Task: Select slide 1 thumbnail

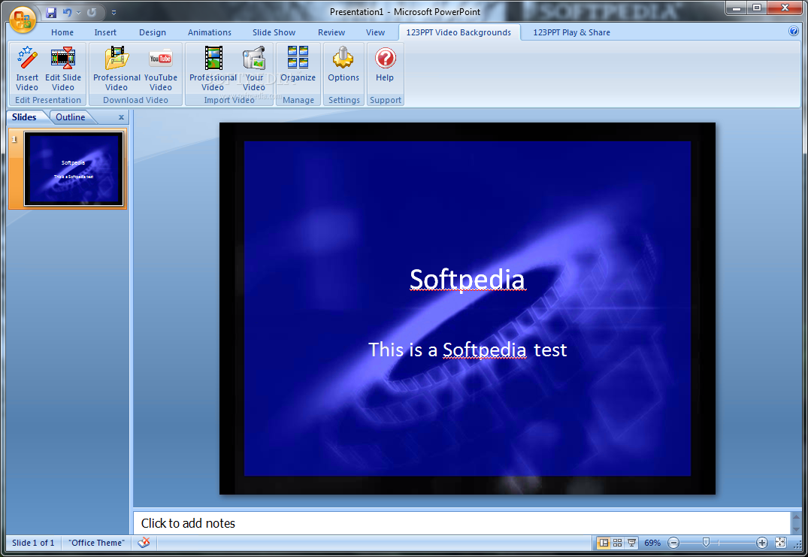Action: [74, 168]
